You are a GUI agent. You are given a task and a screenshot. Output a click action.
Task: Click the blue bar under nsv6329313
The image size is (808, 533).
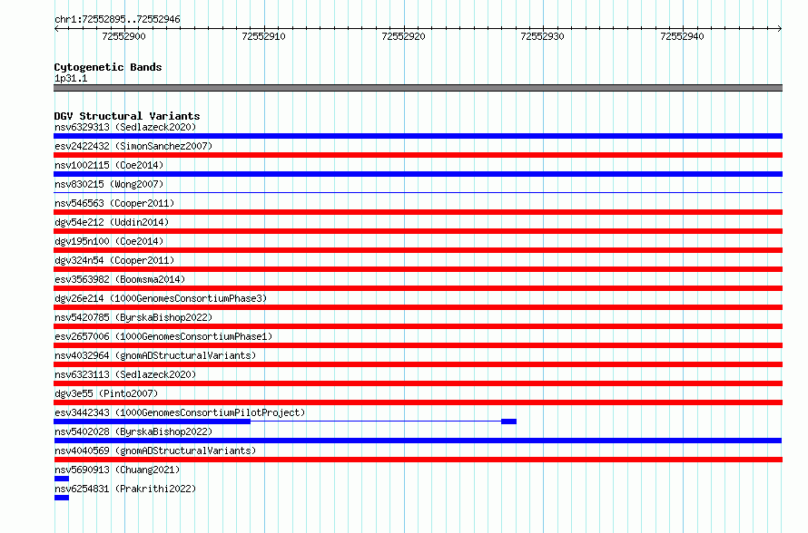418,136
